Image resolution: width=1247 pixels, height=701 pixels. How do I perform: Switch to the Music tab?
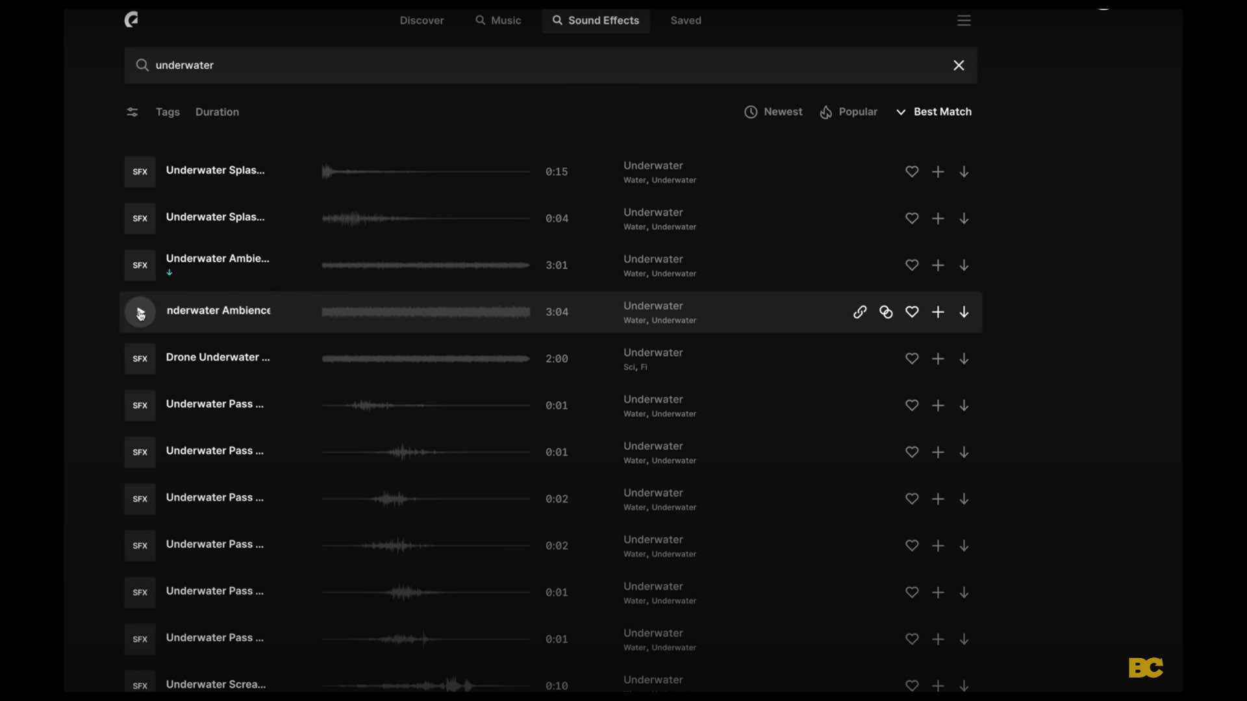(498, 21)
